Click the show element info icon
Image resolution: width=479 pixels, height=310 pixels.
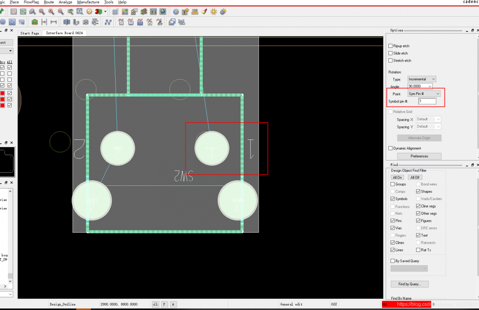[x=176, y=12]
